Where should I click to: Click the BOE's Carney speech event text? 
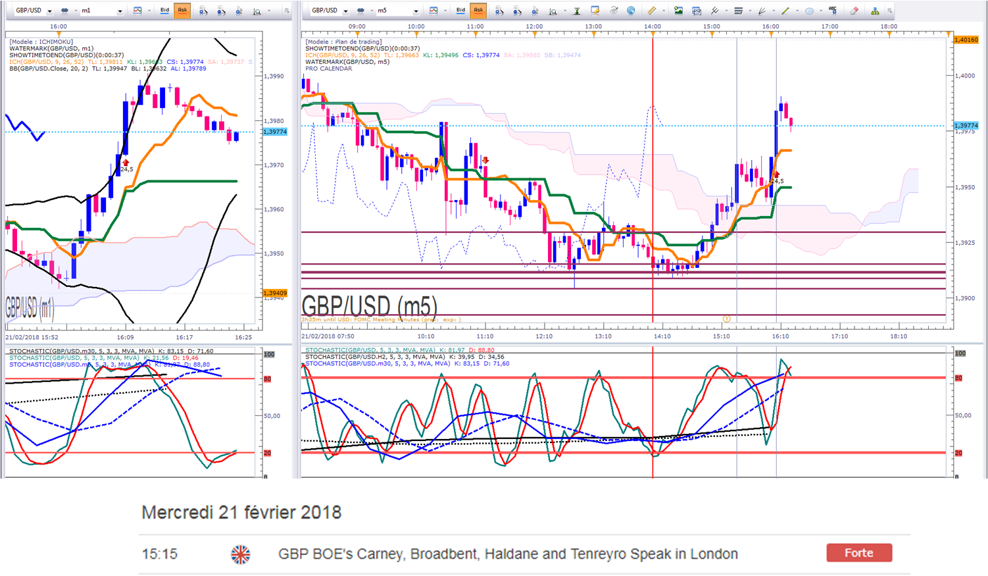coord(508,554)
